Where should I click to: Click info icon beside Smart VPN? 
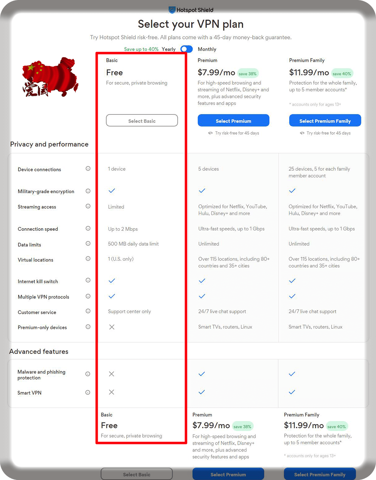88,393
